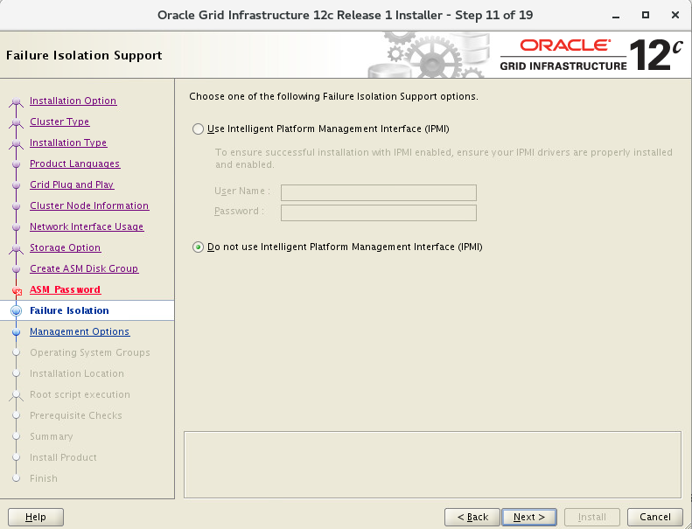
Task: Click the Install button
Action: [591, 517]
